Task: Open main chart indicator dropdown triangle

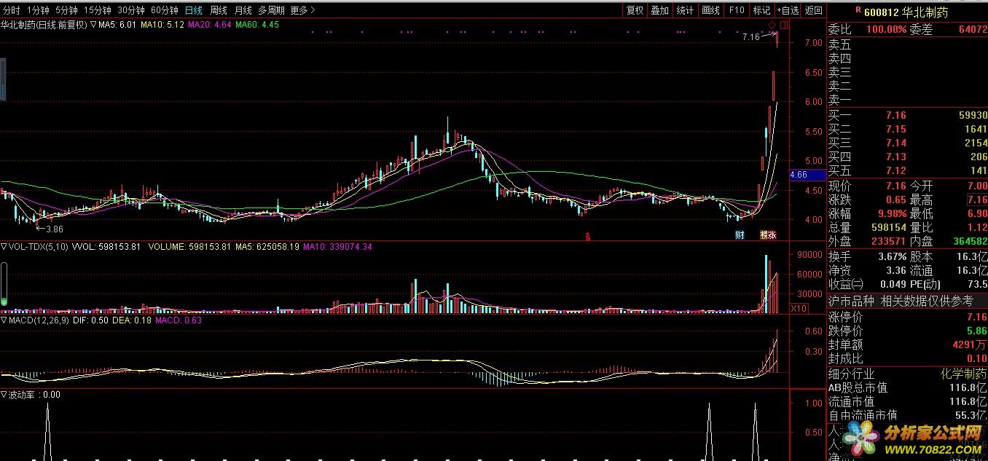Action: 94,25
